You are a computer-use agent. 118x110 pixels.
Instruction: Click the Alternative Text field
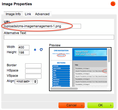[x=59, y=37]
